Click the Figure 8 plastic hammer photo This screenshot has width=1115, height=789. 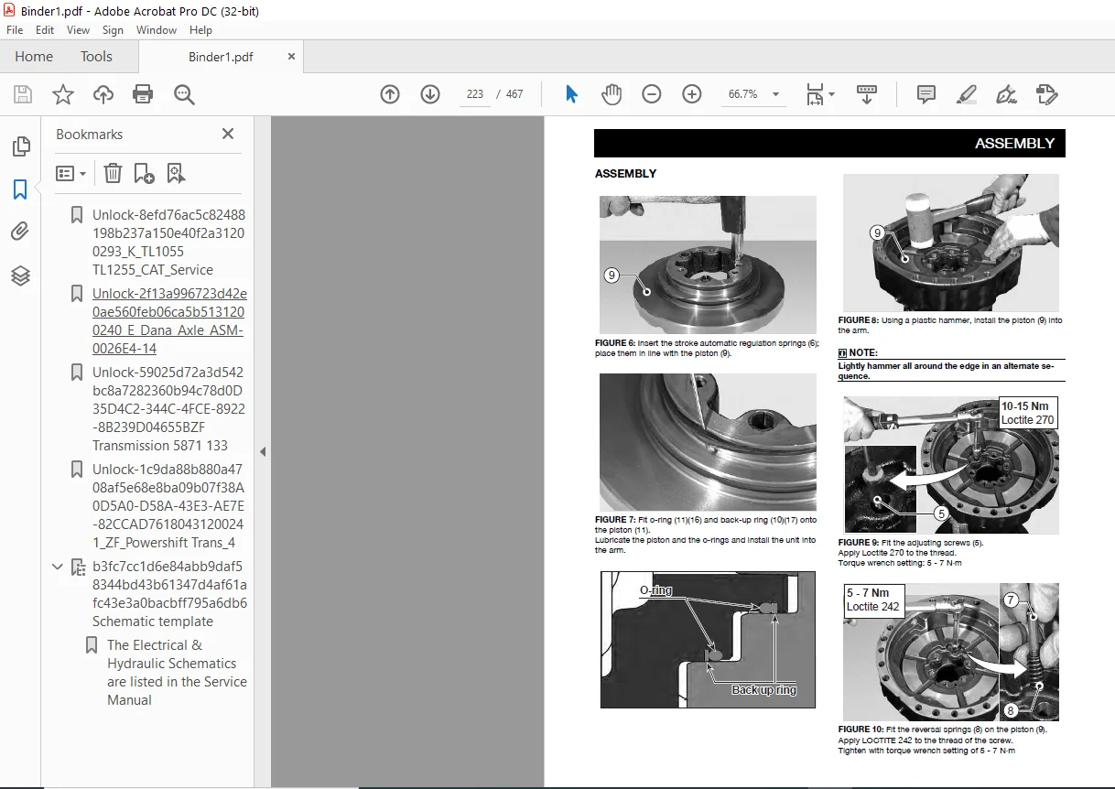click(x=950, y=243)
